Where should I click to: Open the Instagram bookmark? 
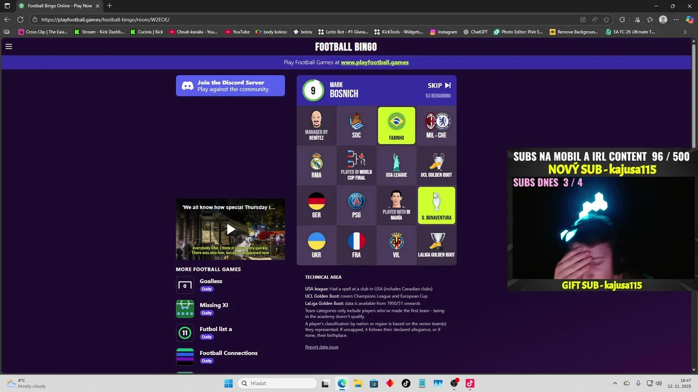(443, 32)
